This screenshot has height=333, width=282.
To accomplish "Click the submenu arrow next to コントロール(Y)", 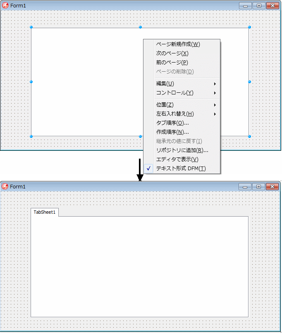I will click(x=215, y=93).
